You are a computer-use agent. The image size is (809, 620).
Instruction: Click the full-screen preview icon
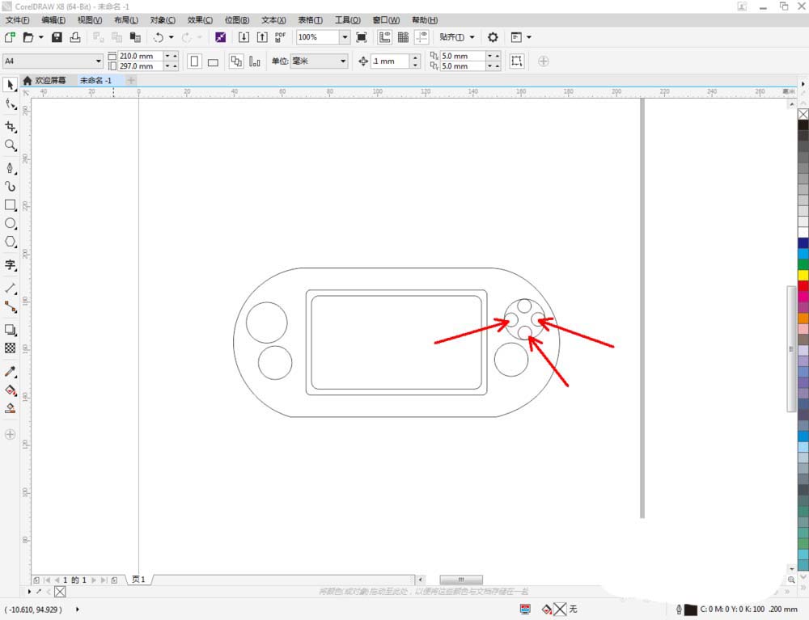click(362, 37)
